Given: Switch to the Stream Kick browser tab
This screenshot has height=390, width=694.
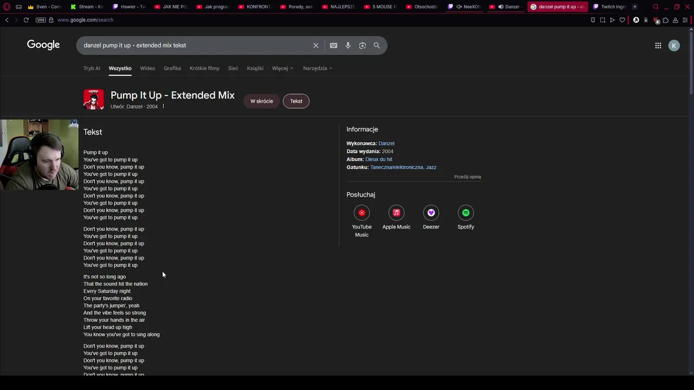Looking at the screenshot, I should pyautogui.click(x=87, y=7).
